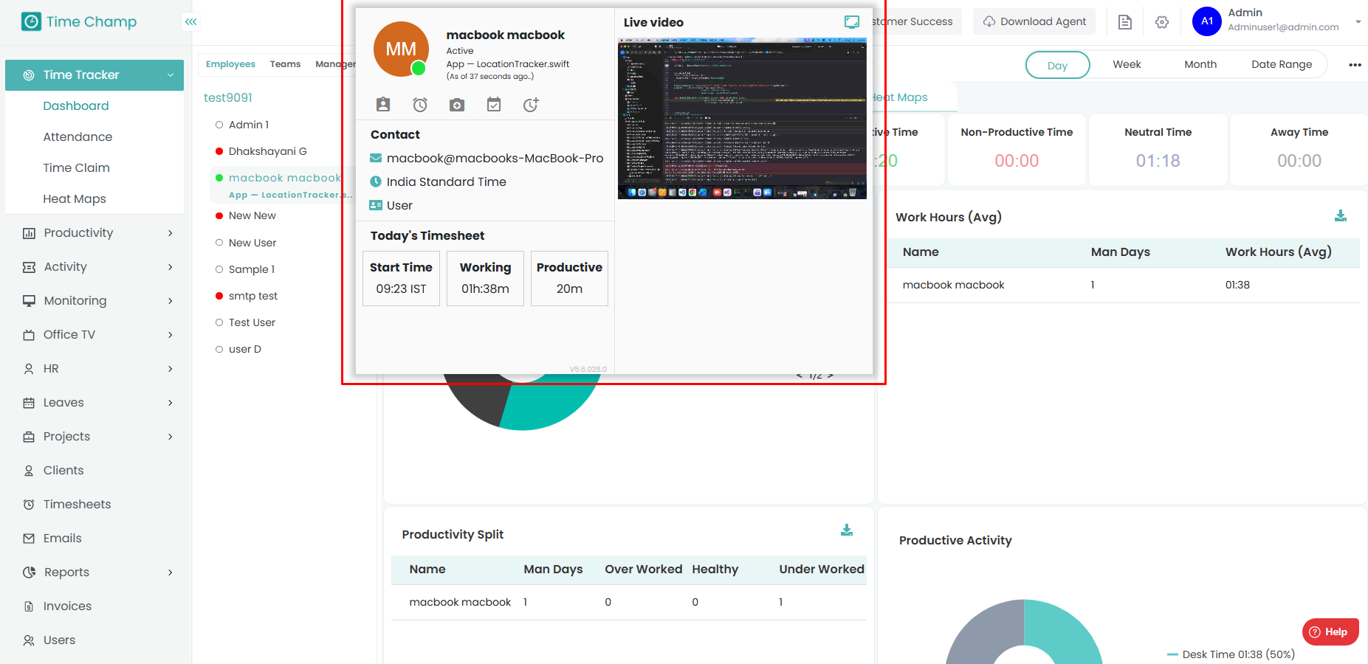Open Dashboard under Time Tracker
The height and width of the screenshot is (664, 1368).
coord(76,106)
